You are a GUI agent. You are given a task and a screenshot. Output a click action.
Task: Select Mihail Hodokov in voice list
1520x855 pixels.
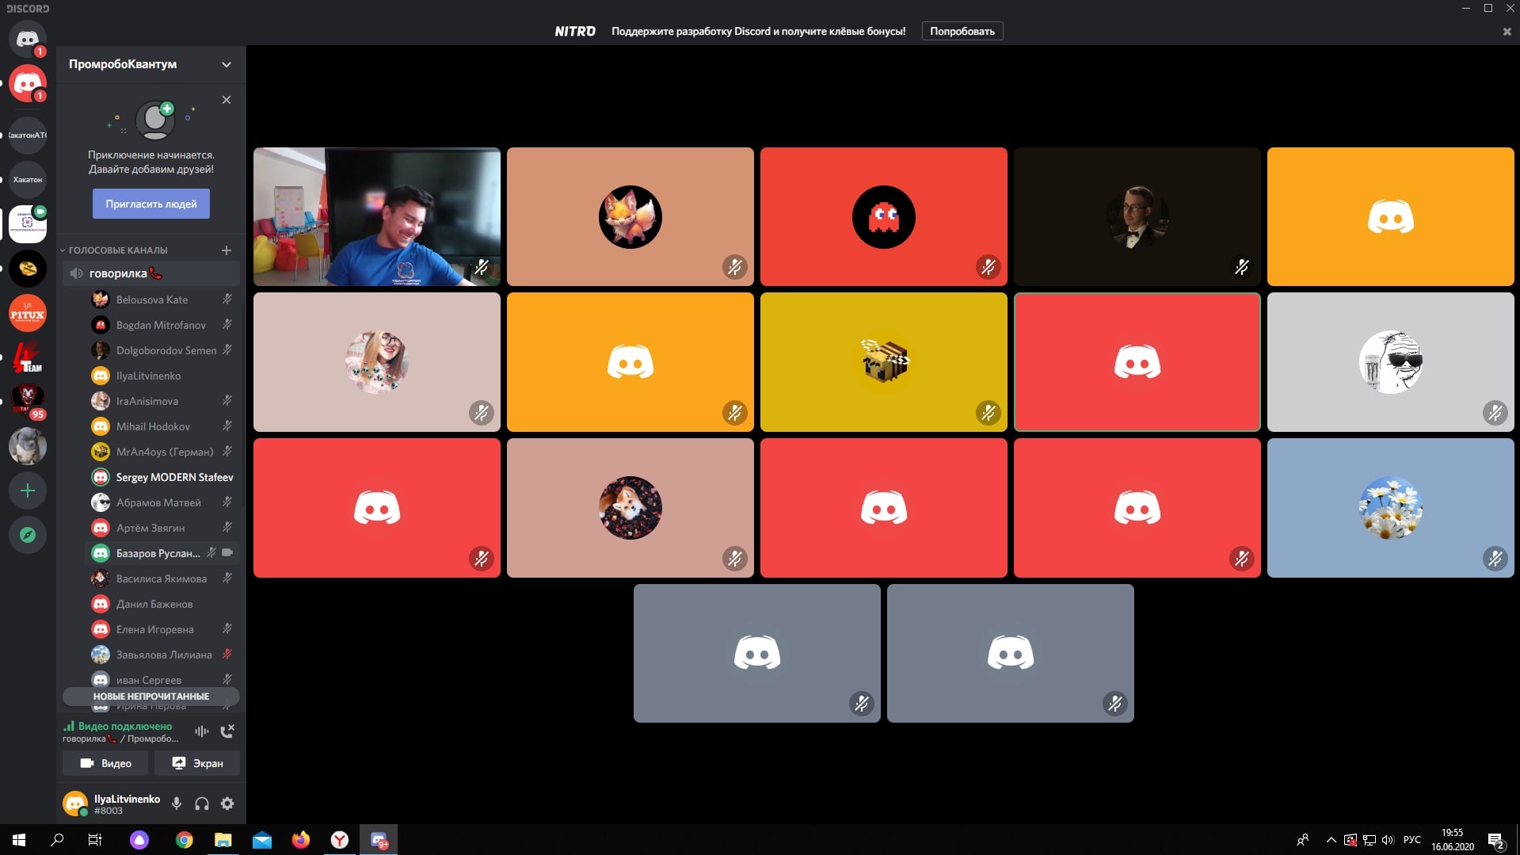pyautogui.click(x=162, y=426)
